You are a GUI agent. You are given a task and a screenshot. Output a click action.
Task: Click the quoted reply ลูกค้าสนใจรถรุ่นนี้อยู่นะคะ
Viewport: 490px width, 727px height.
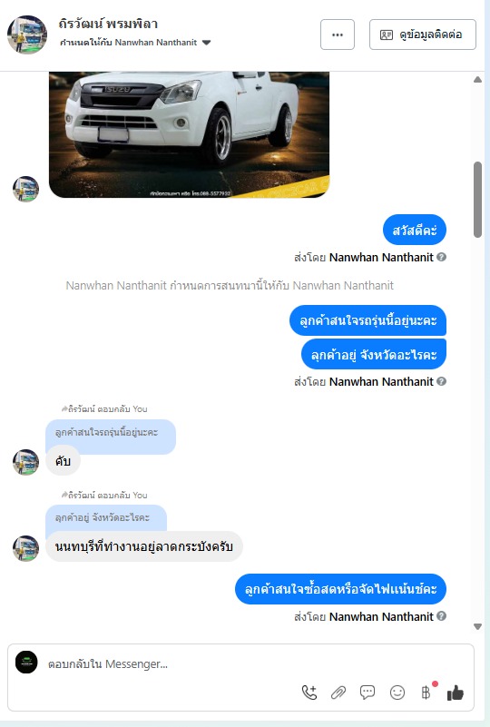[111, 432]
